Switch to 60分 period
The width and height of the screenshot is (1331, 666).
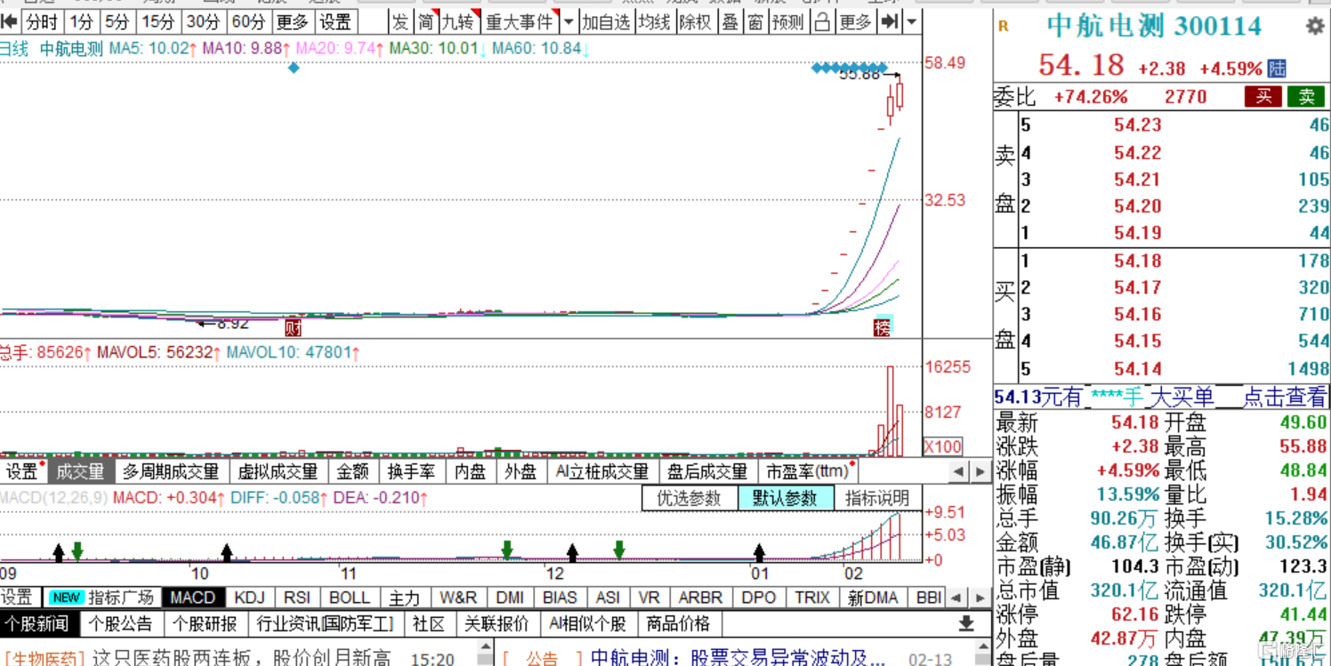248,21
